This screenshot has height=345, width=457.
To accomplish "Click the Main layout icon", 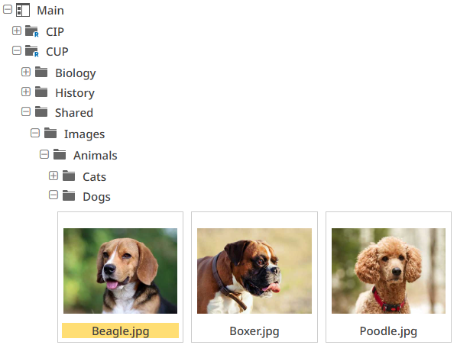I will (x=23, y=10).
